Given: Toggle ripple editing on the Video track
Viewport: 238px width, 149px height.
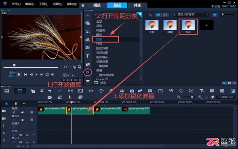Looking at the screenshot, I should 14,112.
